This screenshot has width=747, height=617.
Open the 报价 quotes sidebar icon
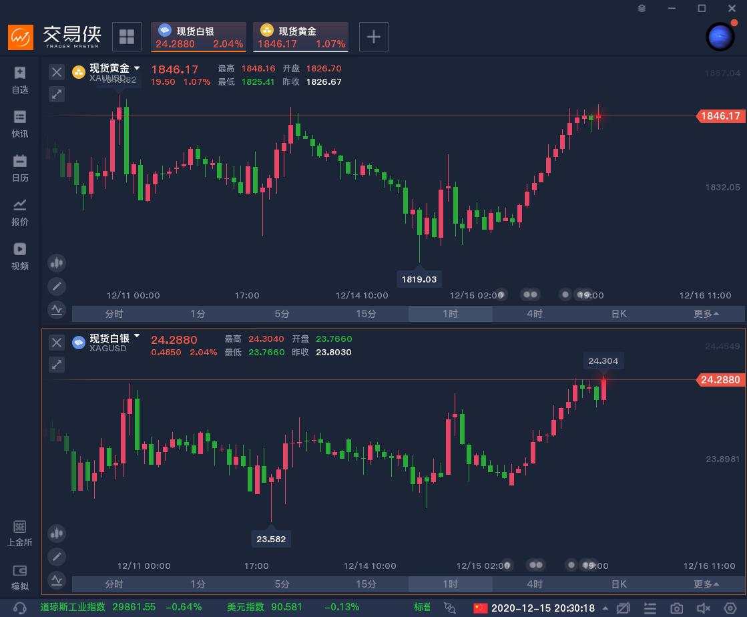[x=19, y=212]
